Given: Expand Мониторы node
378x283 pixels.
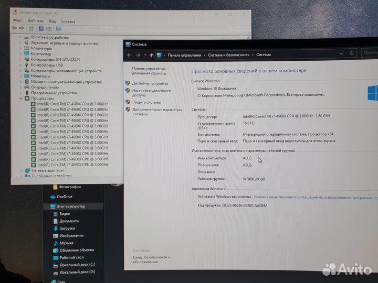Looking at the screenshot, I should coord(20,76).
